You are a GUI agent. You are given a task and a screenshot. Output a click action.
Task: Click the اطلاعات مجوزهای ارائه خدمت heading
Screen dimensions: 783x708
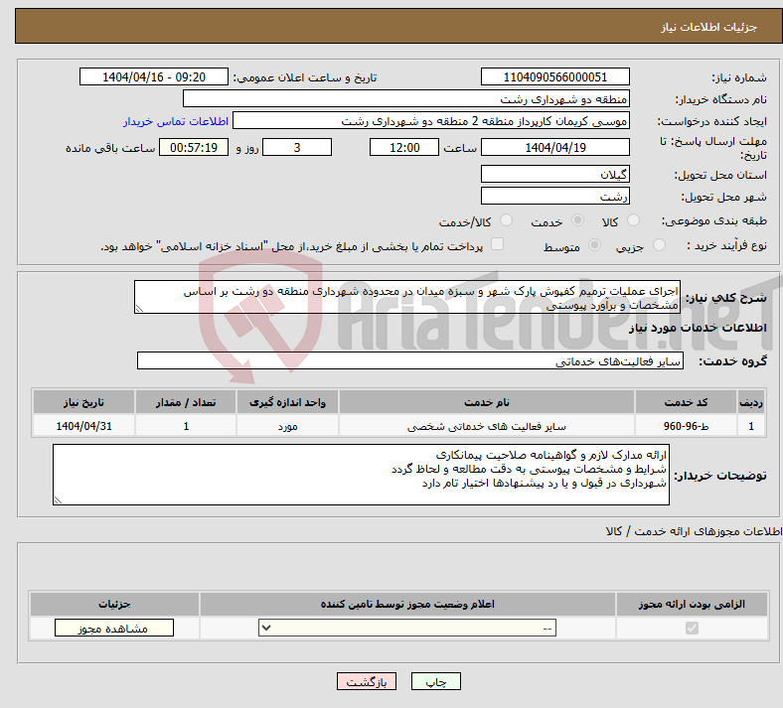695,531
